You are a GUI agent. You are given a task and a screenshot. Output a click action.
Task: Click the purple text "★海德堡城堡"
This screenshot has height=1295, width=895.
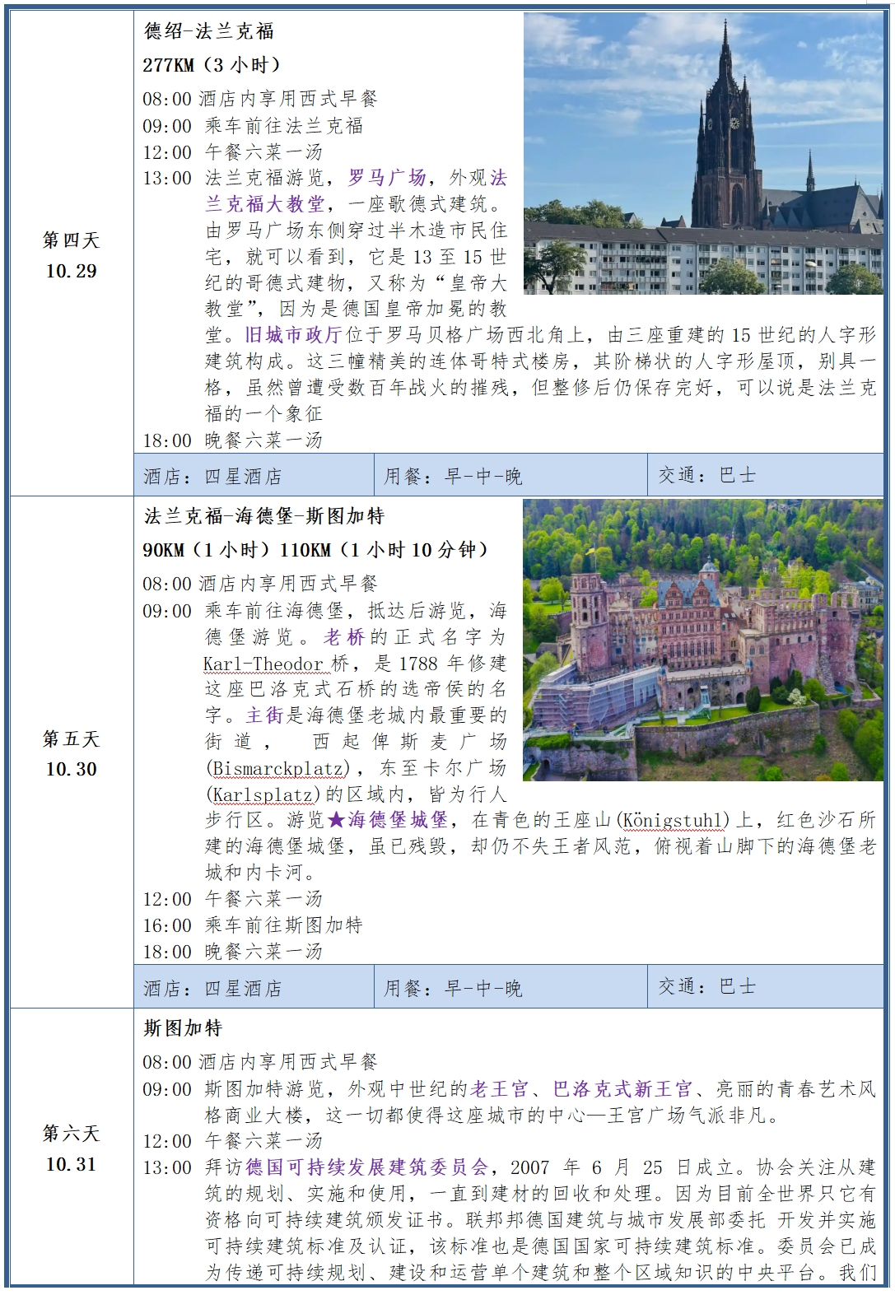388,820
